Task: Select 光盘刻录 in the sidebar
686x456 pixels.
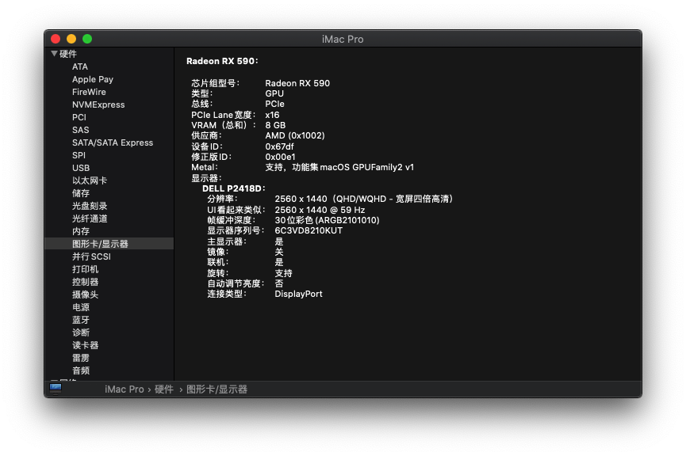Action: pyautogui.click(x=90, y=206)
